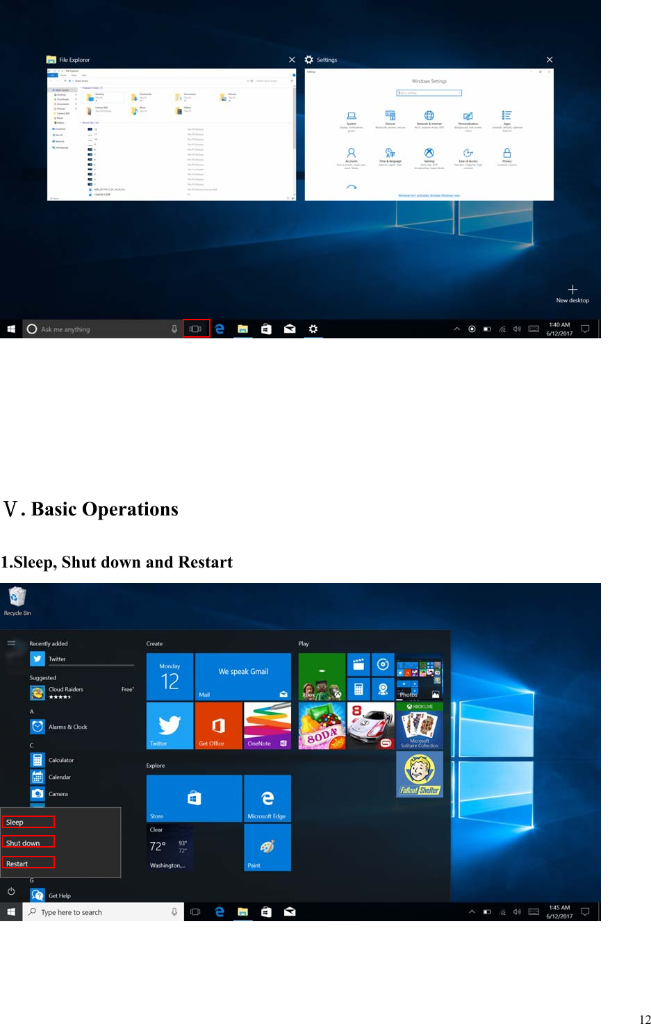Click Restart in the power menu

pyautogui.click(x=28, y=864)
